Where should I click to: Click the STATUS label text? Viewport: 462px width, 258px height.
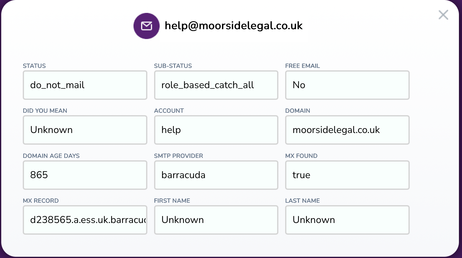click(34, 66)
